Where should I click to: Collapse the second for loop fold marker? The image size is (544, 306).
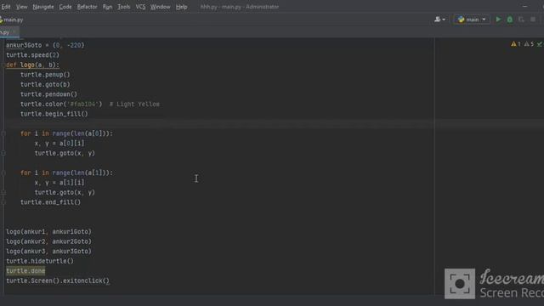pos(3,173)
